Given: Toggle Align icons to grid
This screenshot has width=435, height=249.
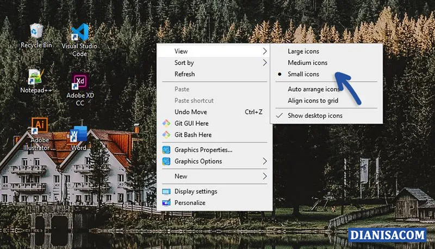Looking at the screenshot, I should click(313, 101).
